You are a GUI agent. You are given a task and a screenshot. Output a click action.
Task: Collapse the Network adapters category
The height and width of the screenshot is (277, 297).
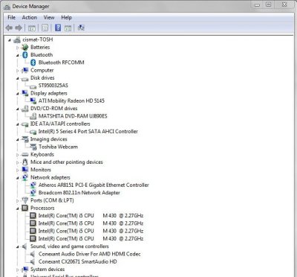pos(18,178)
